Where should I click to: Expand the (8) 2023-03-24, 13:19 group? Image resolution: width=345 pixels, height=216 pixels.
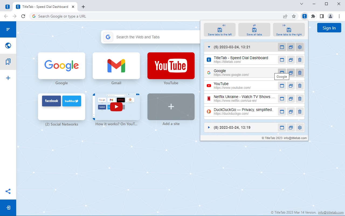pyautogui.click(x=209, y=127)
